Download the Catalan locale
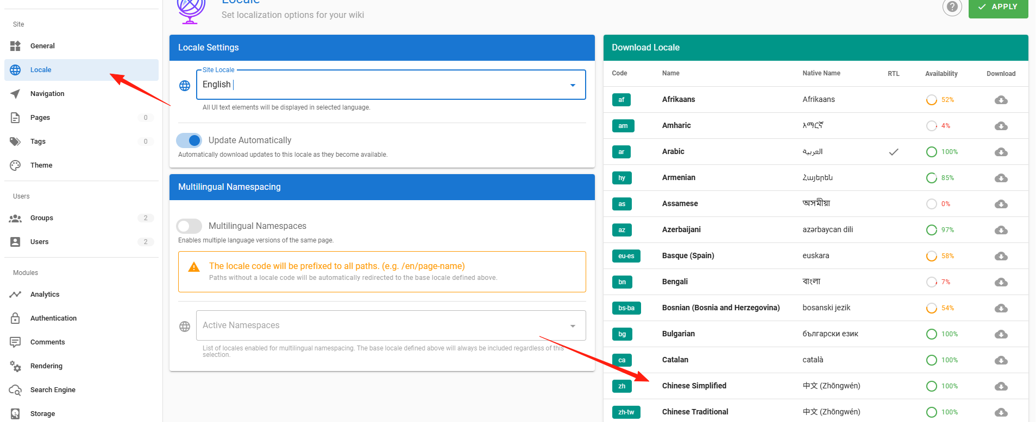This screenshot has height=422, width=1036. [1001, 360]
